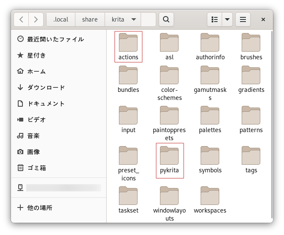The width and height of the screenshot is (284, 235).
Task: Open ダウンロード in the sidebar
Action: coord(59,88)
